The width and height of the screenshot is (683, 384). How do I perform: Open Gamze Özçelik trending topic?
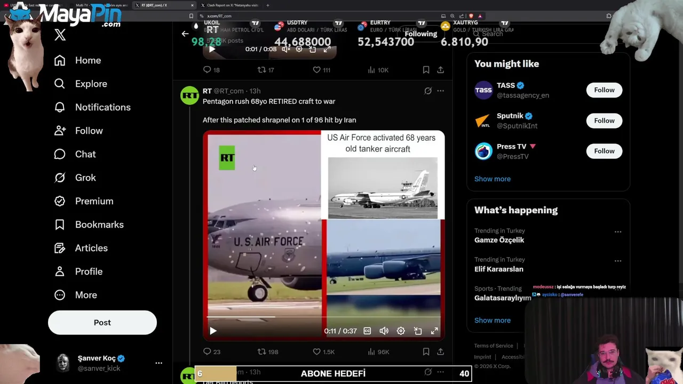499,240
